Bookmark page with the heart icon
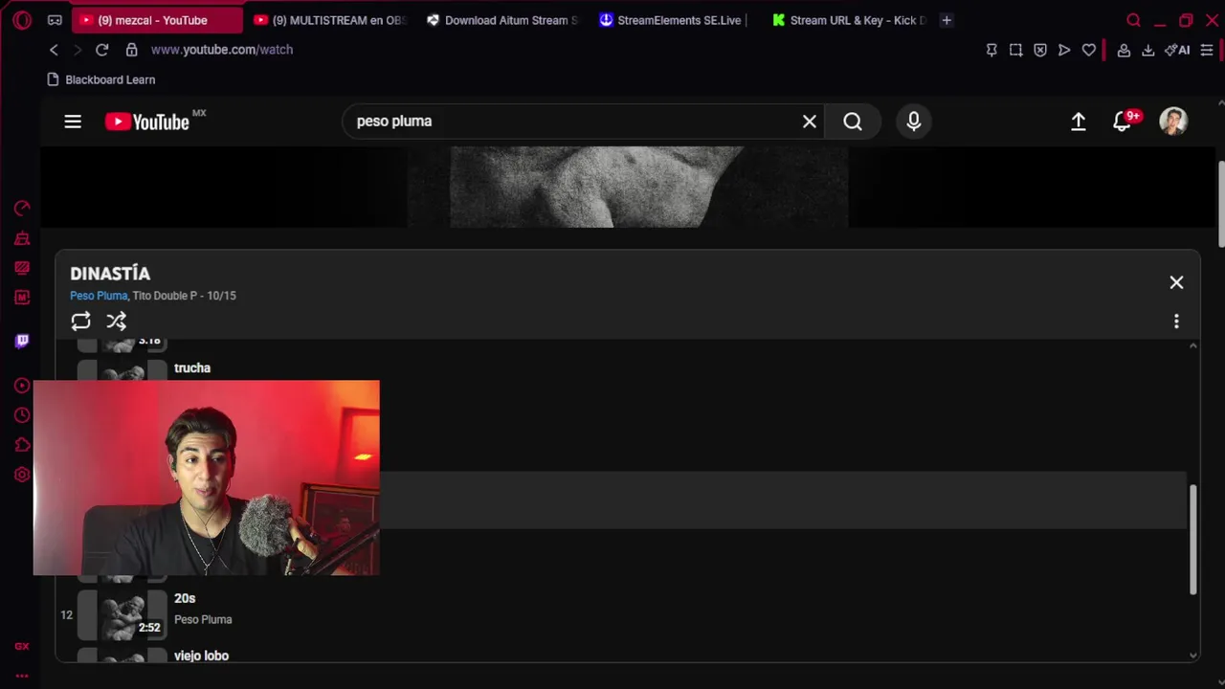The width and height of the screenshot is (1225, 689). (x=1089, y=50)
